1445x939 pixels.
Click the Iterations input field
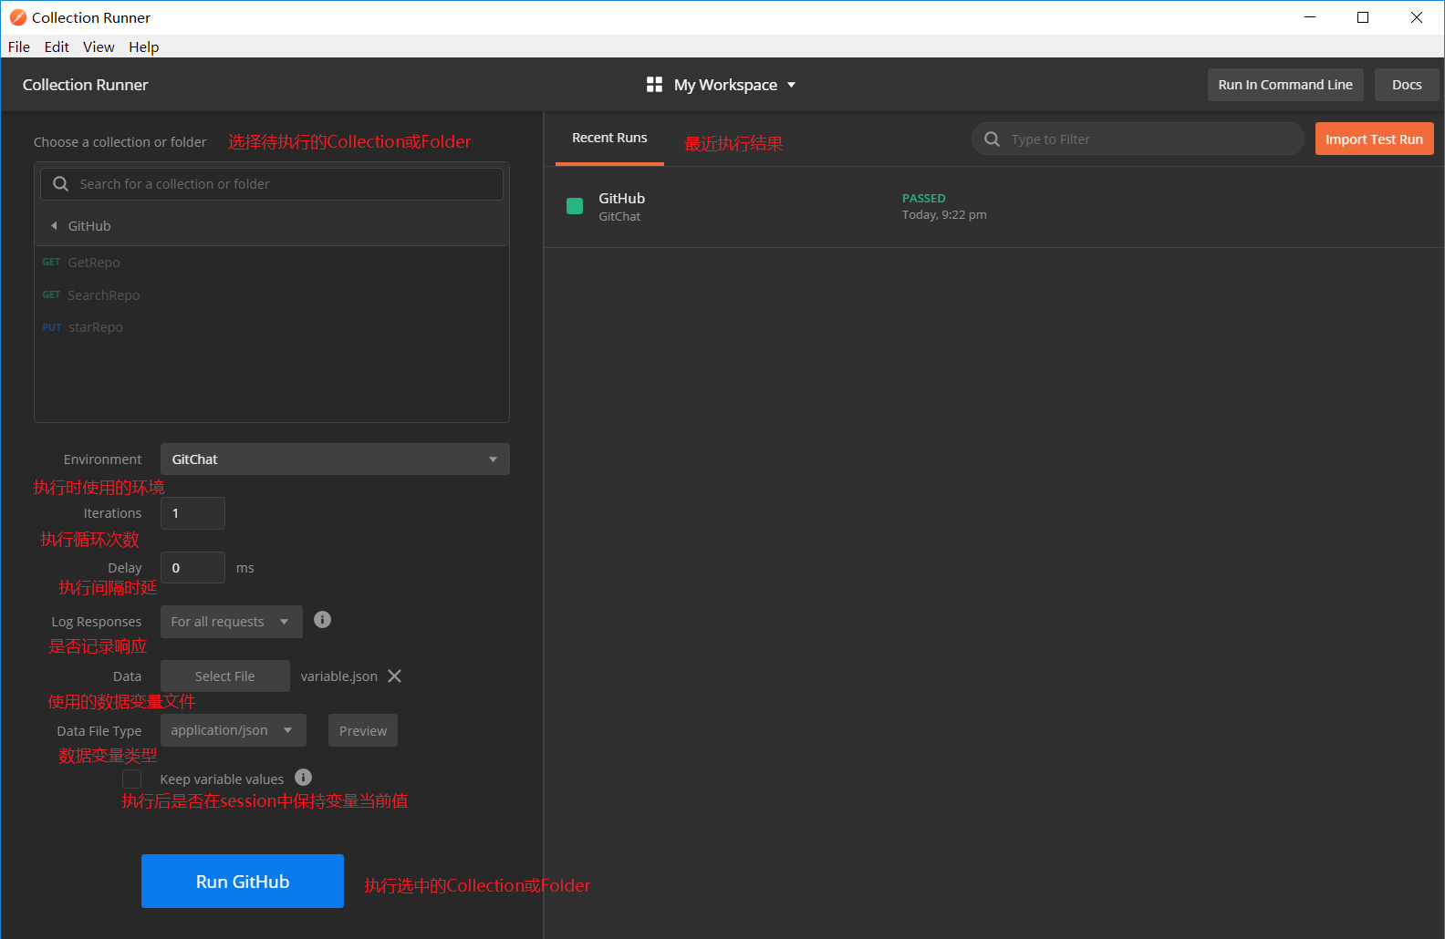pyautogui.click(x=192, y=513)
